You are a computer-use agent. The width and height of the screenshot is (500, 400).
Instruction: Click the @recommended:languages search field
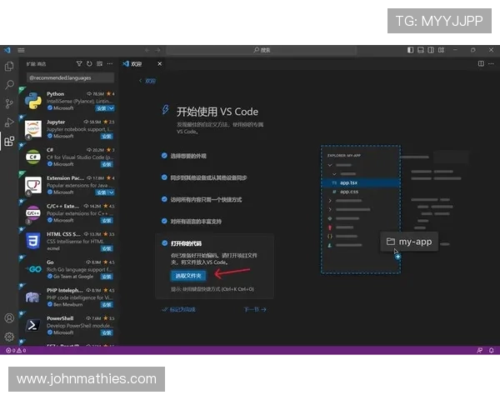[x=71, y=77]
